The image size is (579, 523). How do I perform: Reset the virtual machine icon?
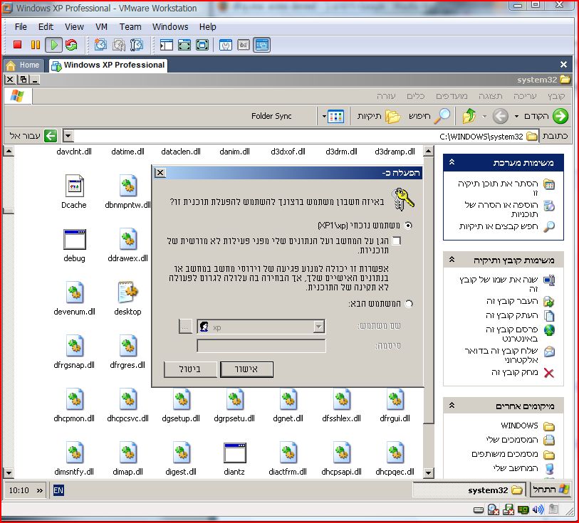click(71, 45)
